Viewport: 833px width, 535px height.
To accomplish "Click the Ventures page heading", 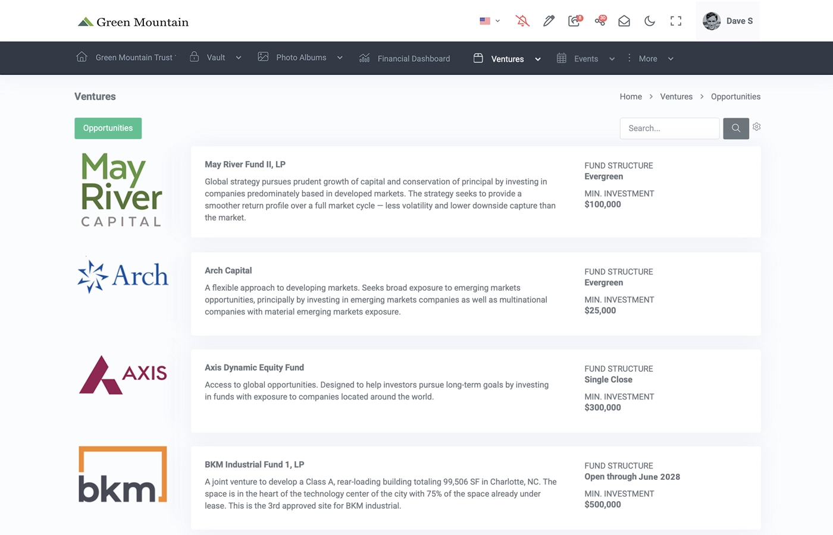I will [95, 96].
